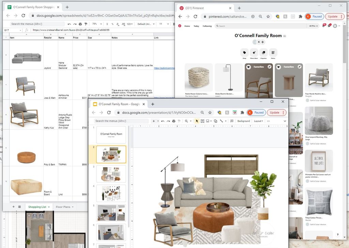The height and width of the screenshot is (248, 349).
Task: Open the new slide layout dropdown arrow in Slides
Action: pos(158,121)
